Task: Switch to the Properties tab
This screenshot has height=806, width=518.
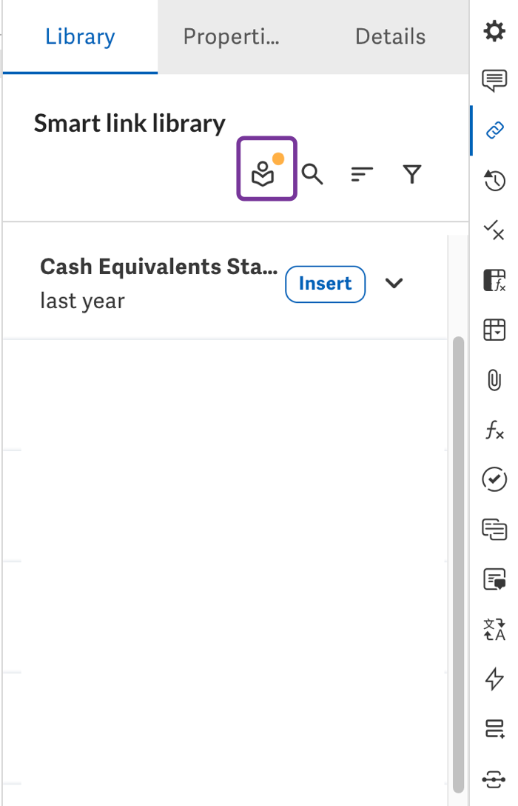Action: pyautogui.click(x=231, y=37)
